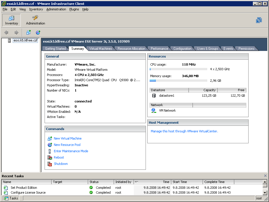Screen dimensions: 269x202
Task: Click the Recent Tasks scrollbar up arrow
Action: point(265,182)
